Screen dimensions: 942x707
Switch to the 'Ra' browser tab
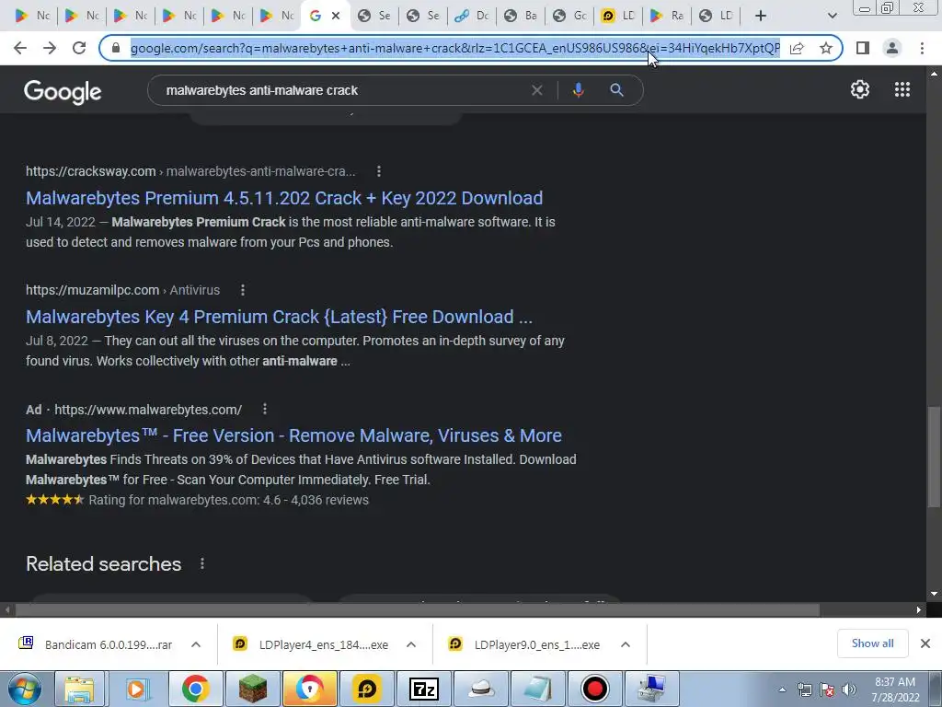tap(667, 16)
